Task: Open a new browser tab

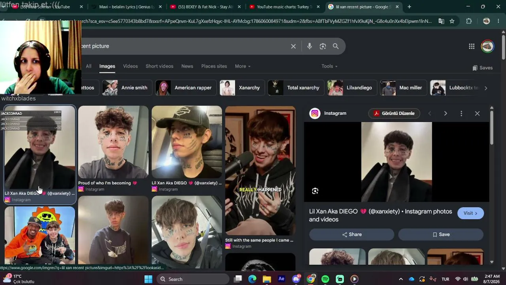Action: tap(409, 7)
